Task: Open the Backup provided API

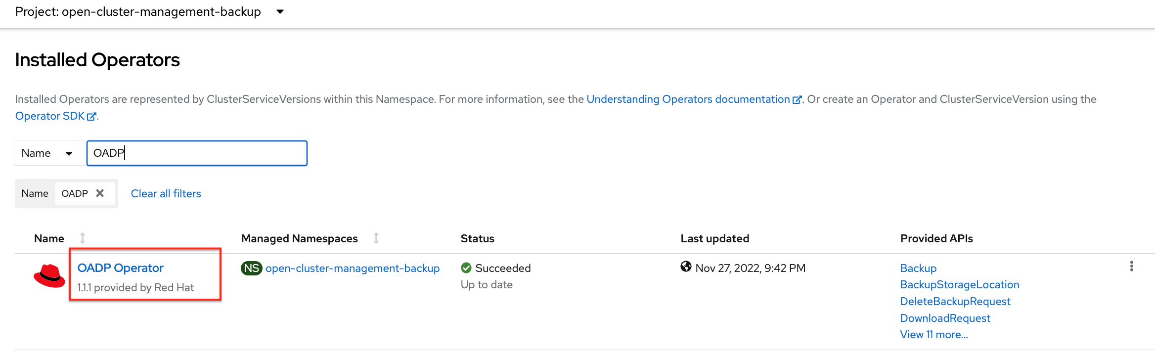Action: (918, 268)
